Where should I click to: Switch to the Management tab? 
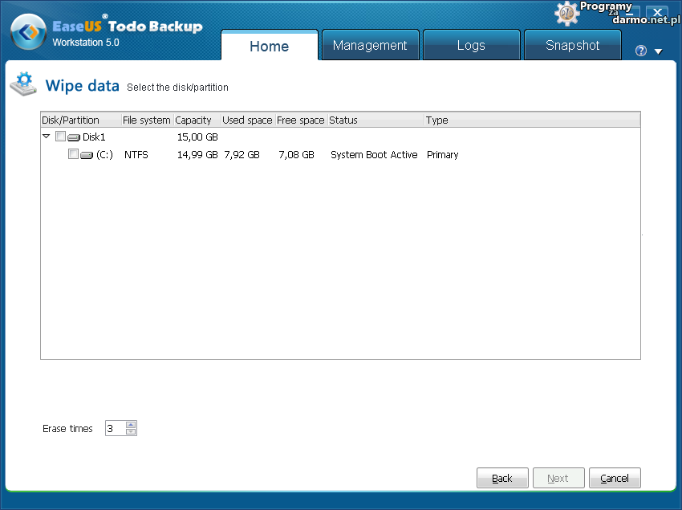click(x=370, y=46)
